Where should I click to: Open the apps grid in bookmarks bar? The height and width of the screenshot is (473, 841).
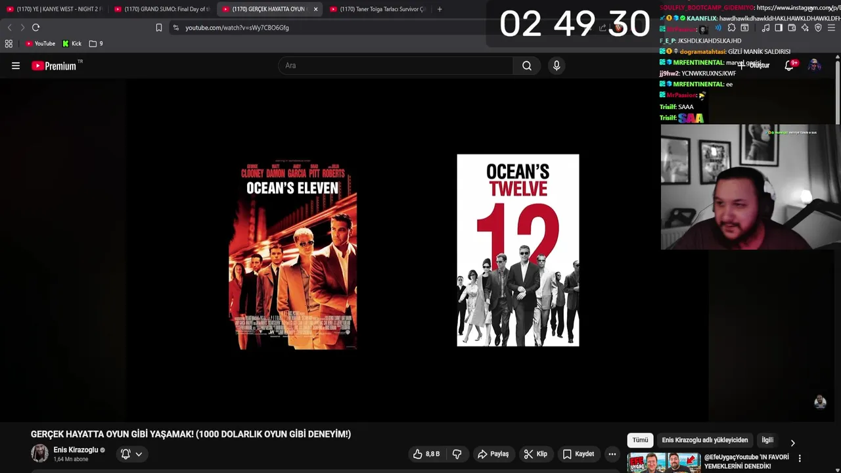point(9,43)
